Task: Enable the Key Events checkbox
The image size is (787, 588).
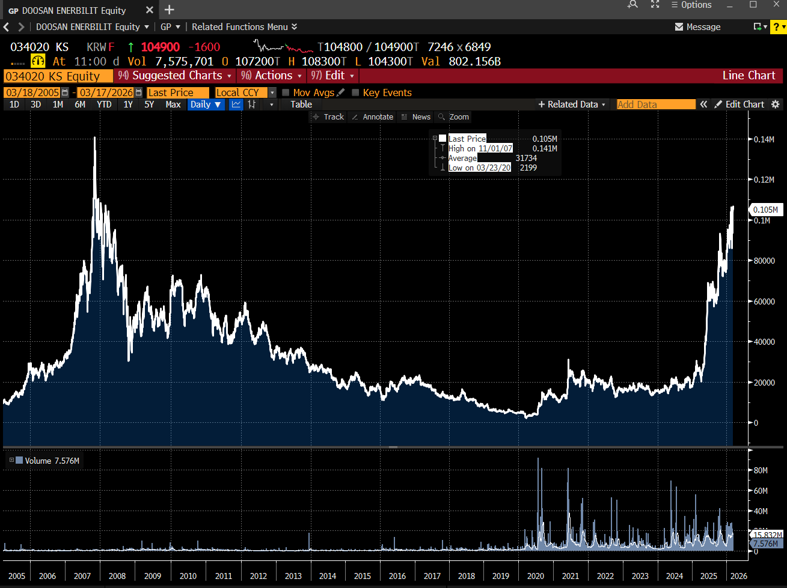Action: click(x=355, y=92)
